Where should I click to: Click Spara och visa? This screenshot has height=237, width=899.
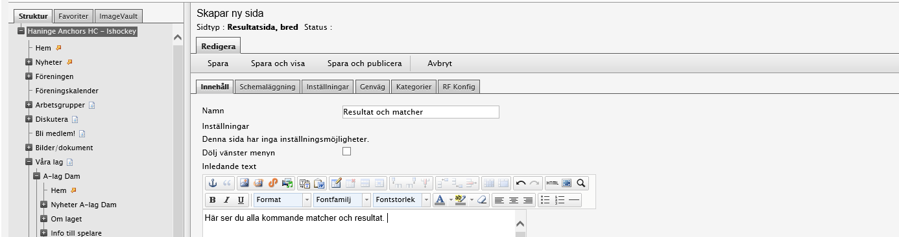click(278, 63)
